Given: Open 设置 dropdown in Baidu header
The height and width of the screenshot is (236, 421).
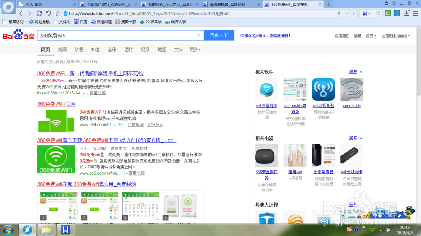Looking at the screenshot, I should pyautogui.click(x=371, y=36).
